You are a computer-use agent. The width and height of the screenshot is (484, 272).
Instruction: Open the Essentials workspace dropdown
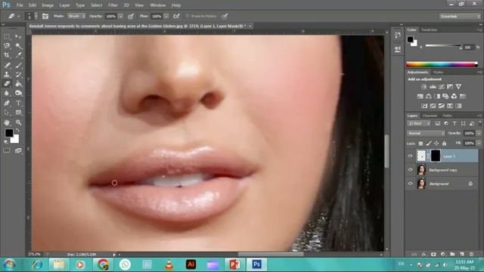point(460,16)
